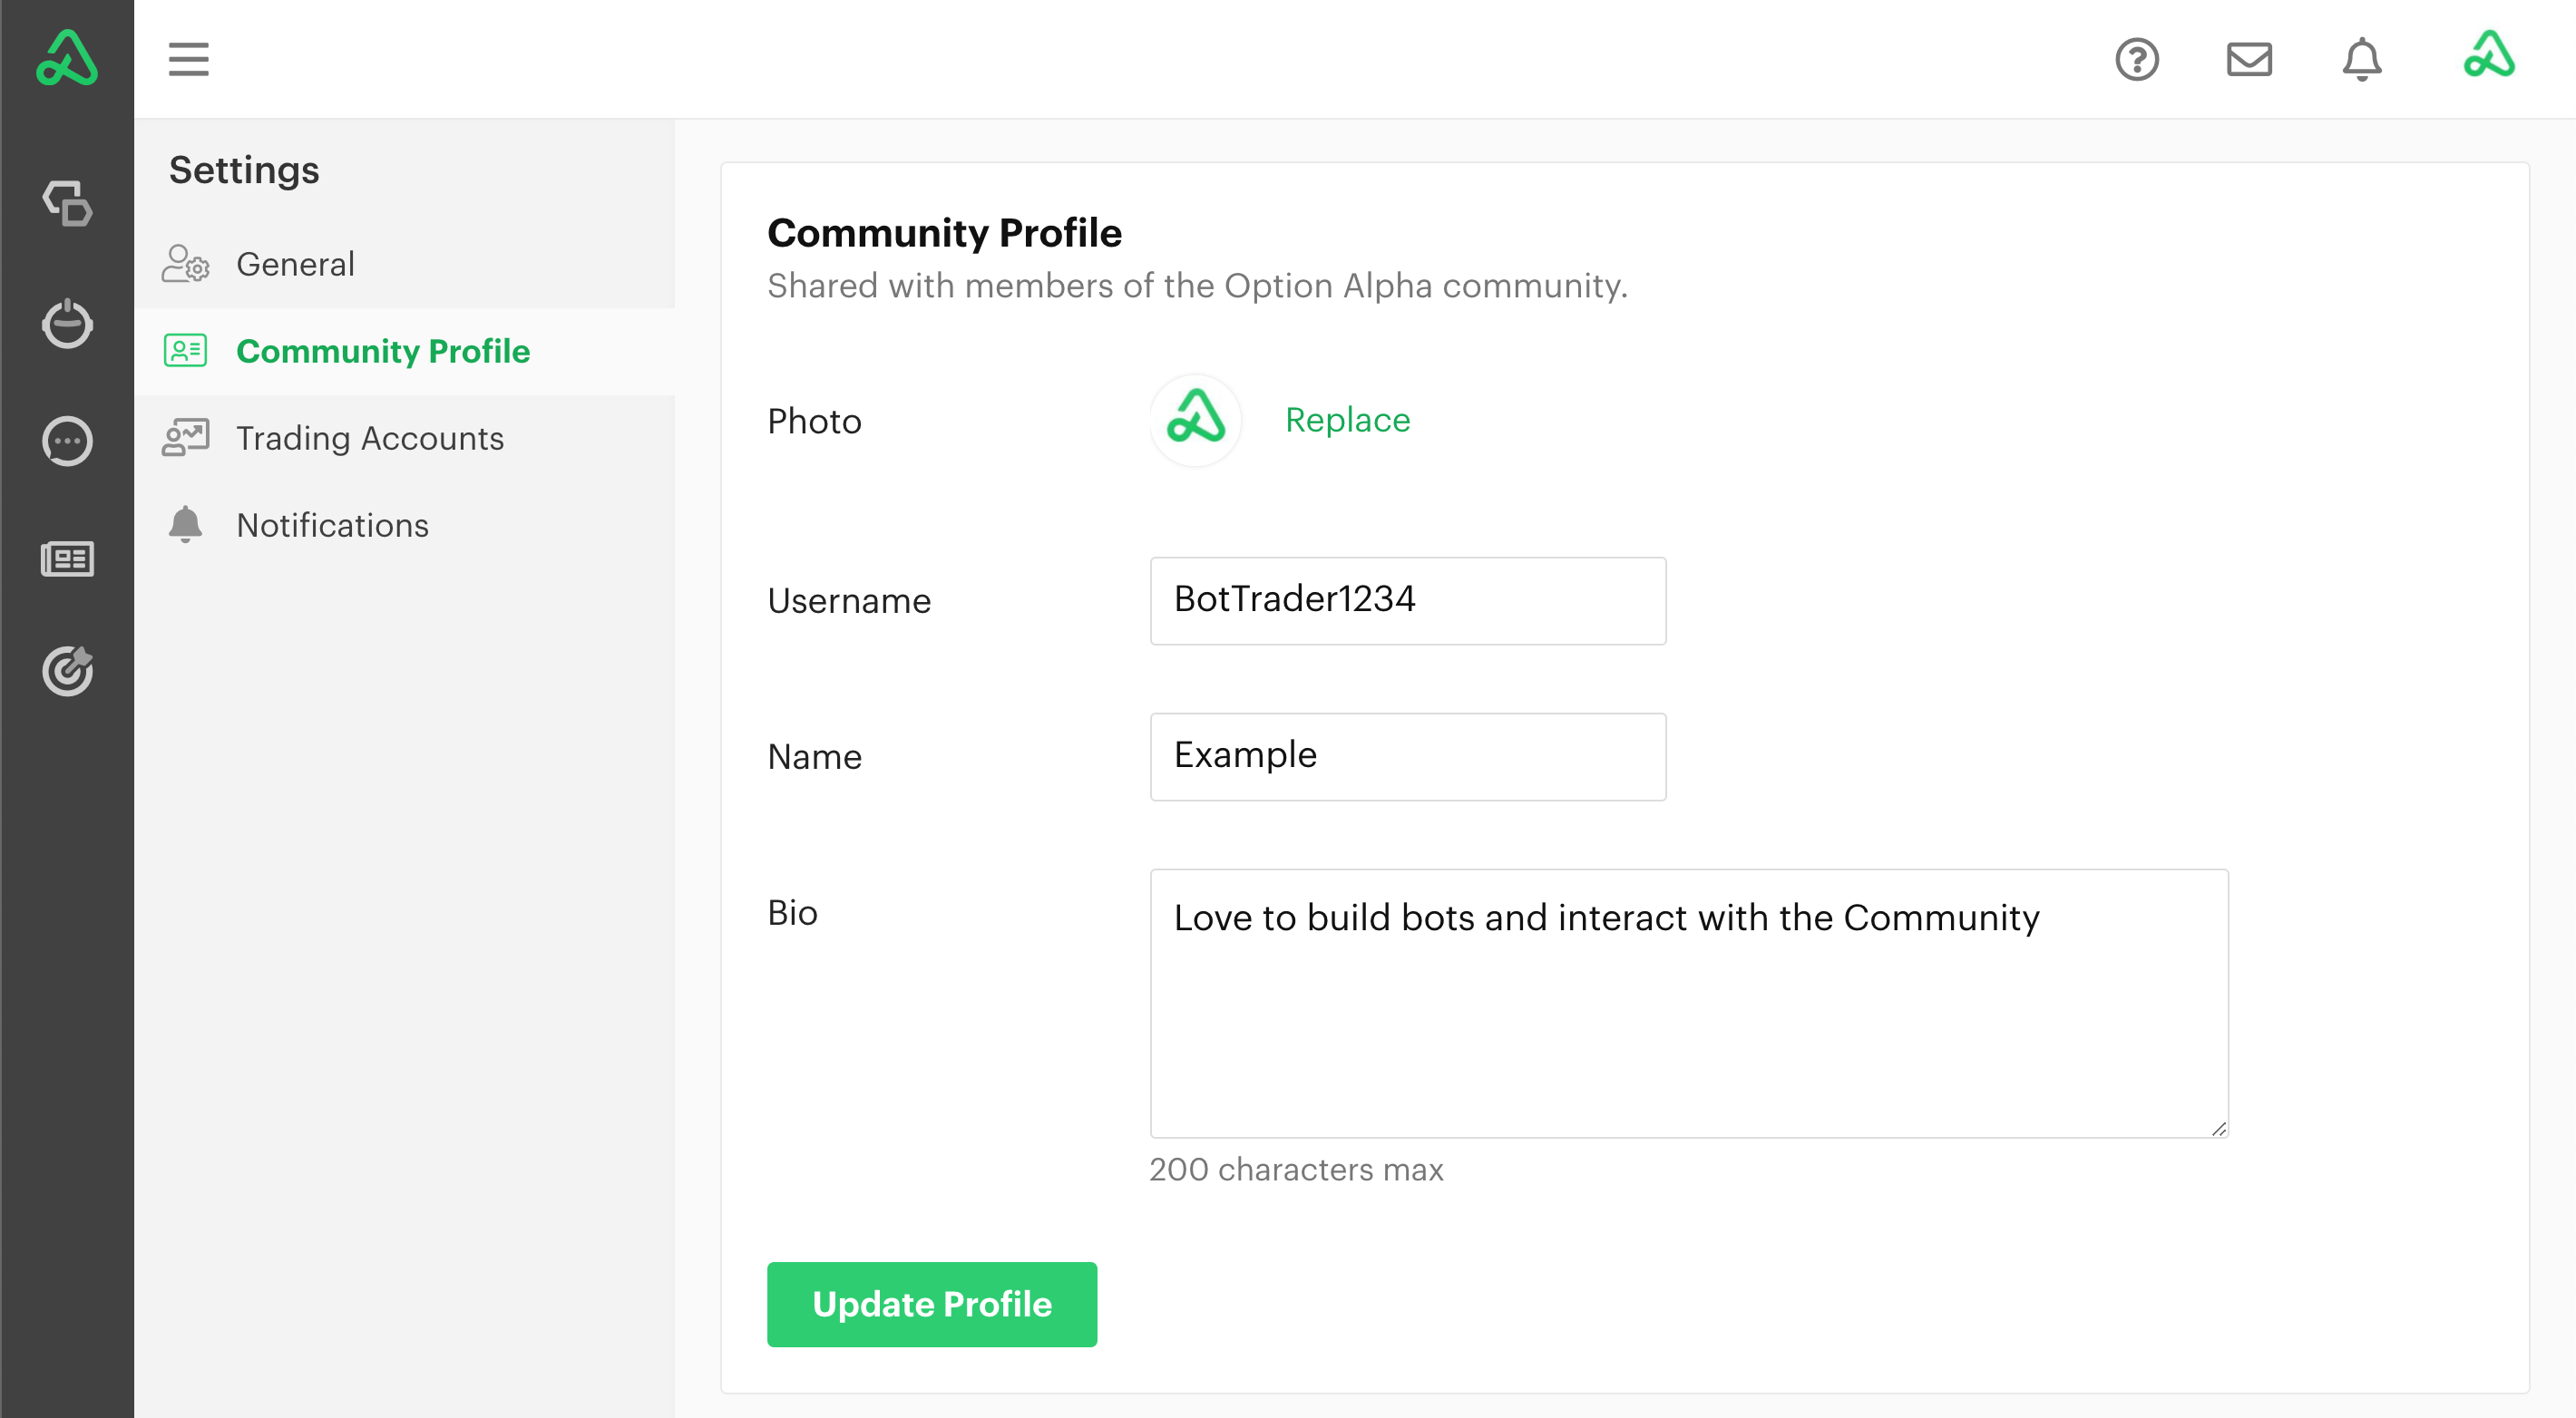The height and width of the screenshot is (1418, 2576).
Task: Click the Name label
Action: (x=814, y=756)
